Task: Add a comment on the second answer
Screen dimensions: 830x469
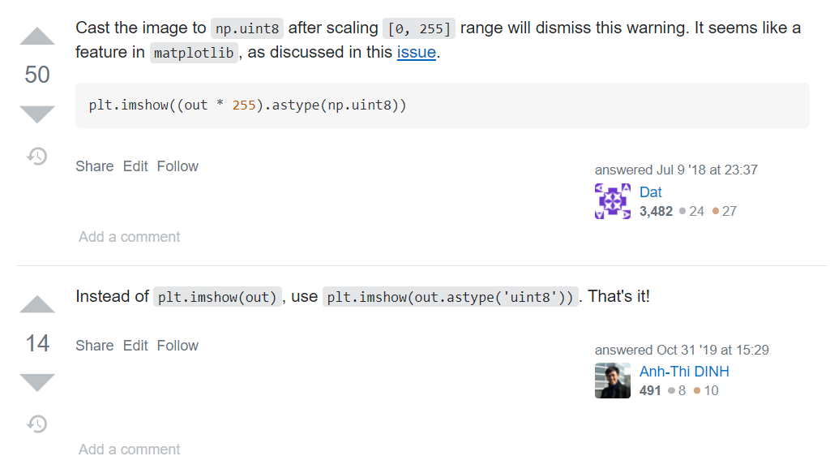Action: tap(129, 450)
